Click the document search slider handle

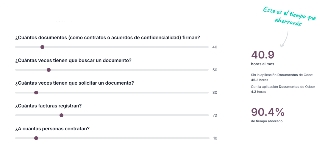(49, 70)
